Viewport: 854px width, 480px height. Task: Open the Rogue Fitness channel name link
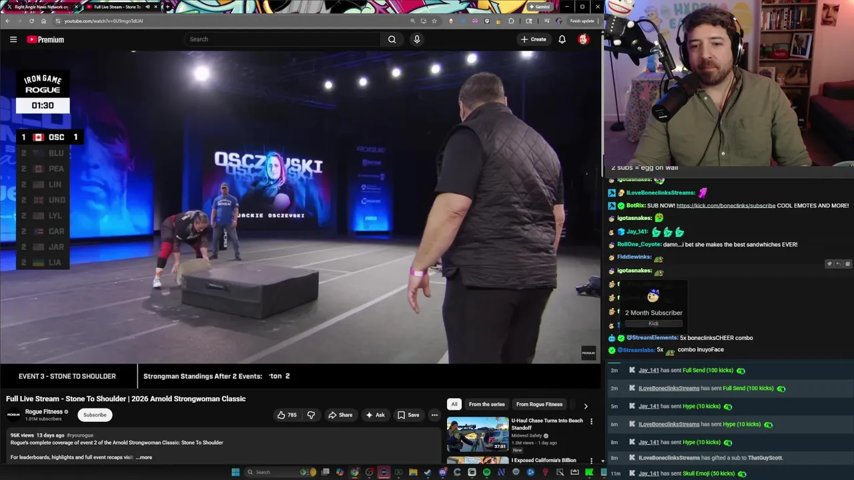[43, 411]
